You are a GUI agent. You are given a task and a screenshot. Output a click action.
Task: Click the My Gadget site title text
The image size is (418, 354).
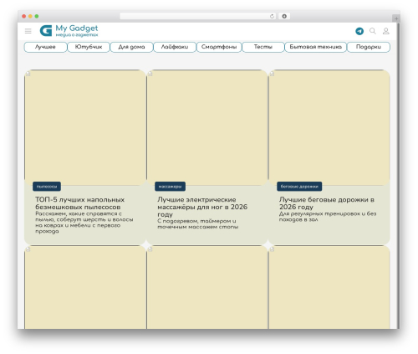click(x=77, y=28)
